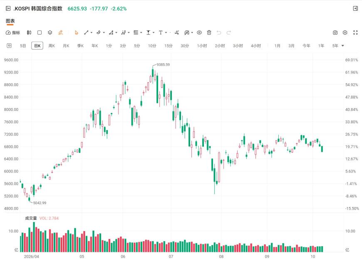Select the text annotation T tool

(x=161, y=32)
